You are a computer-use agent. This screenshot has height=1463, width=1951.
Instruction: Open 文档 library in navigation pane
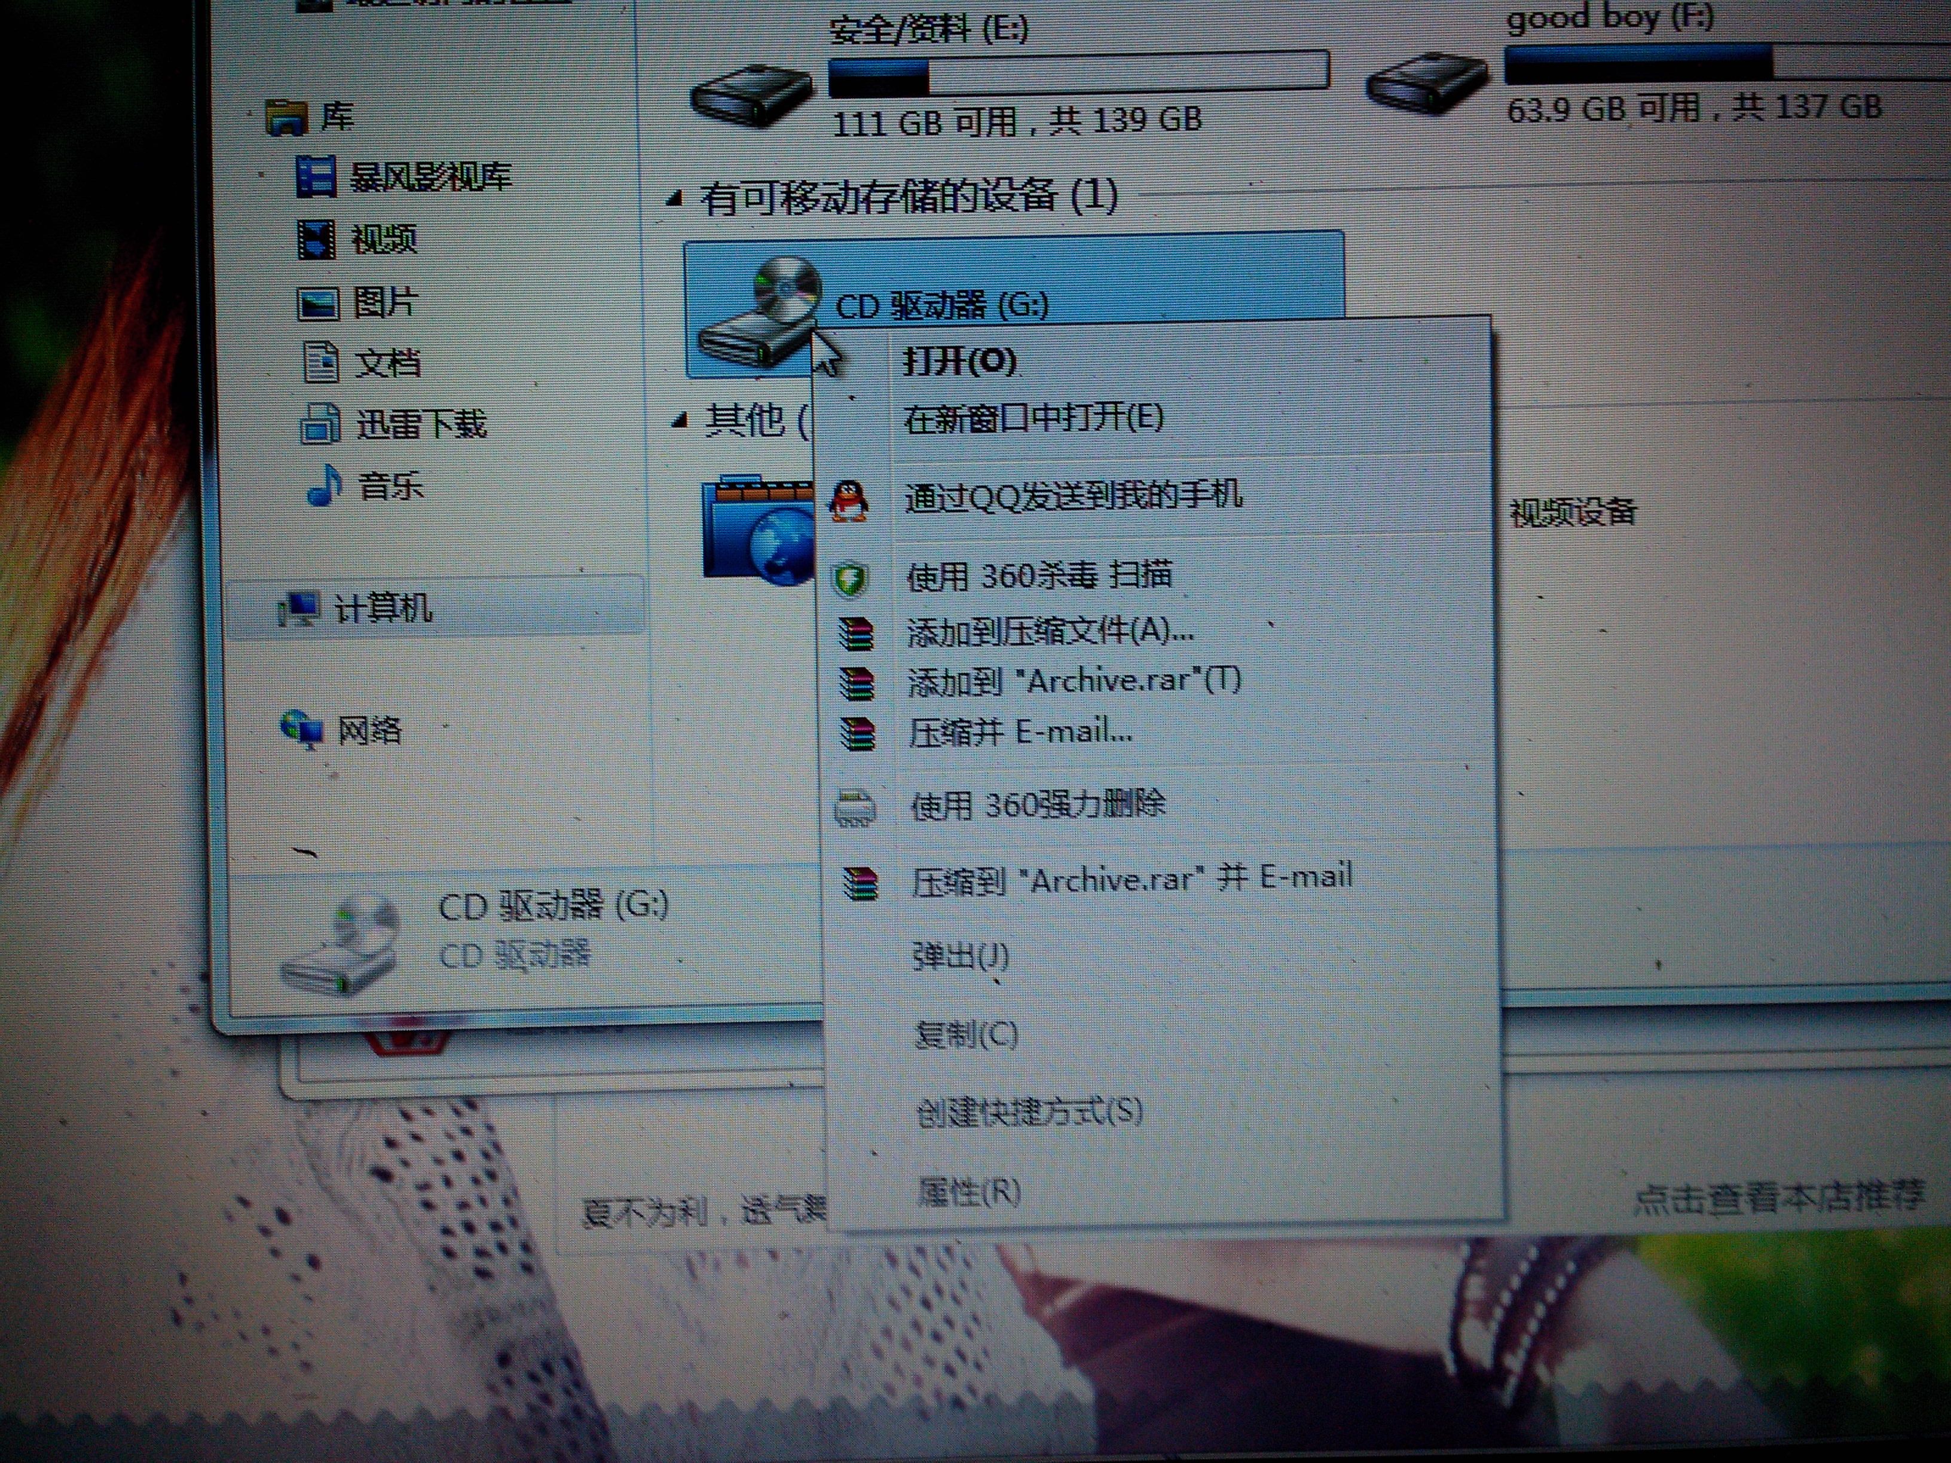387,362
